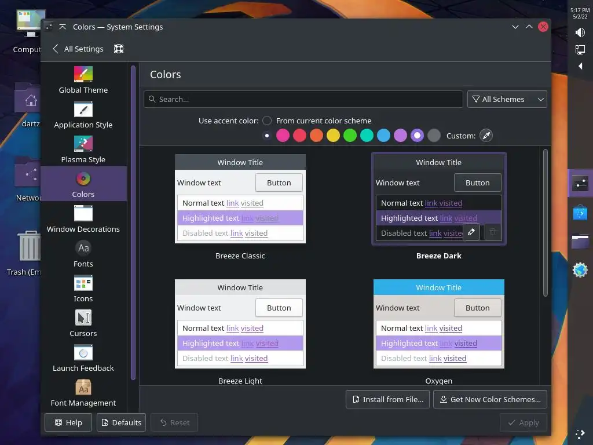The image size is (593, 445).
Task: Choose the blue accent color
Action: pyautogui.click(x=383, y=136)
